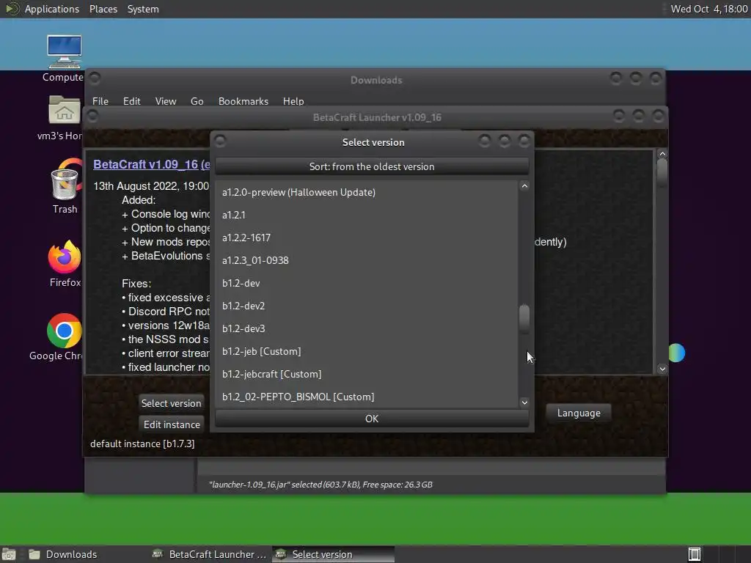The image size is (751, 563).
Task: Click the show desktop icon in bottom panel
Action: coord(9,554)
